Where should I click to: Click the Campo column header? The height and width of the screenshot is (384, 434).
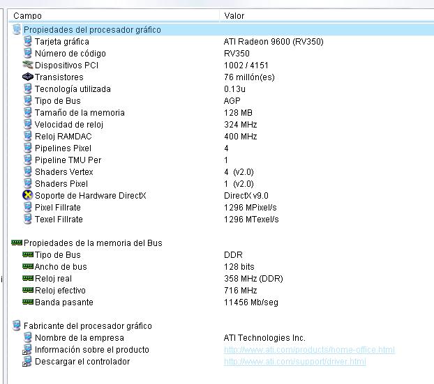pyautogui.click(x=114, y=16)
